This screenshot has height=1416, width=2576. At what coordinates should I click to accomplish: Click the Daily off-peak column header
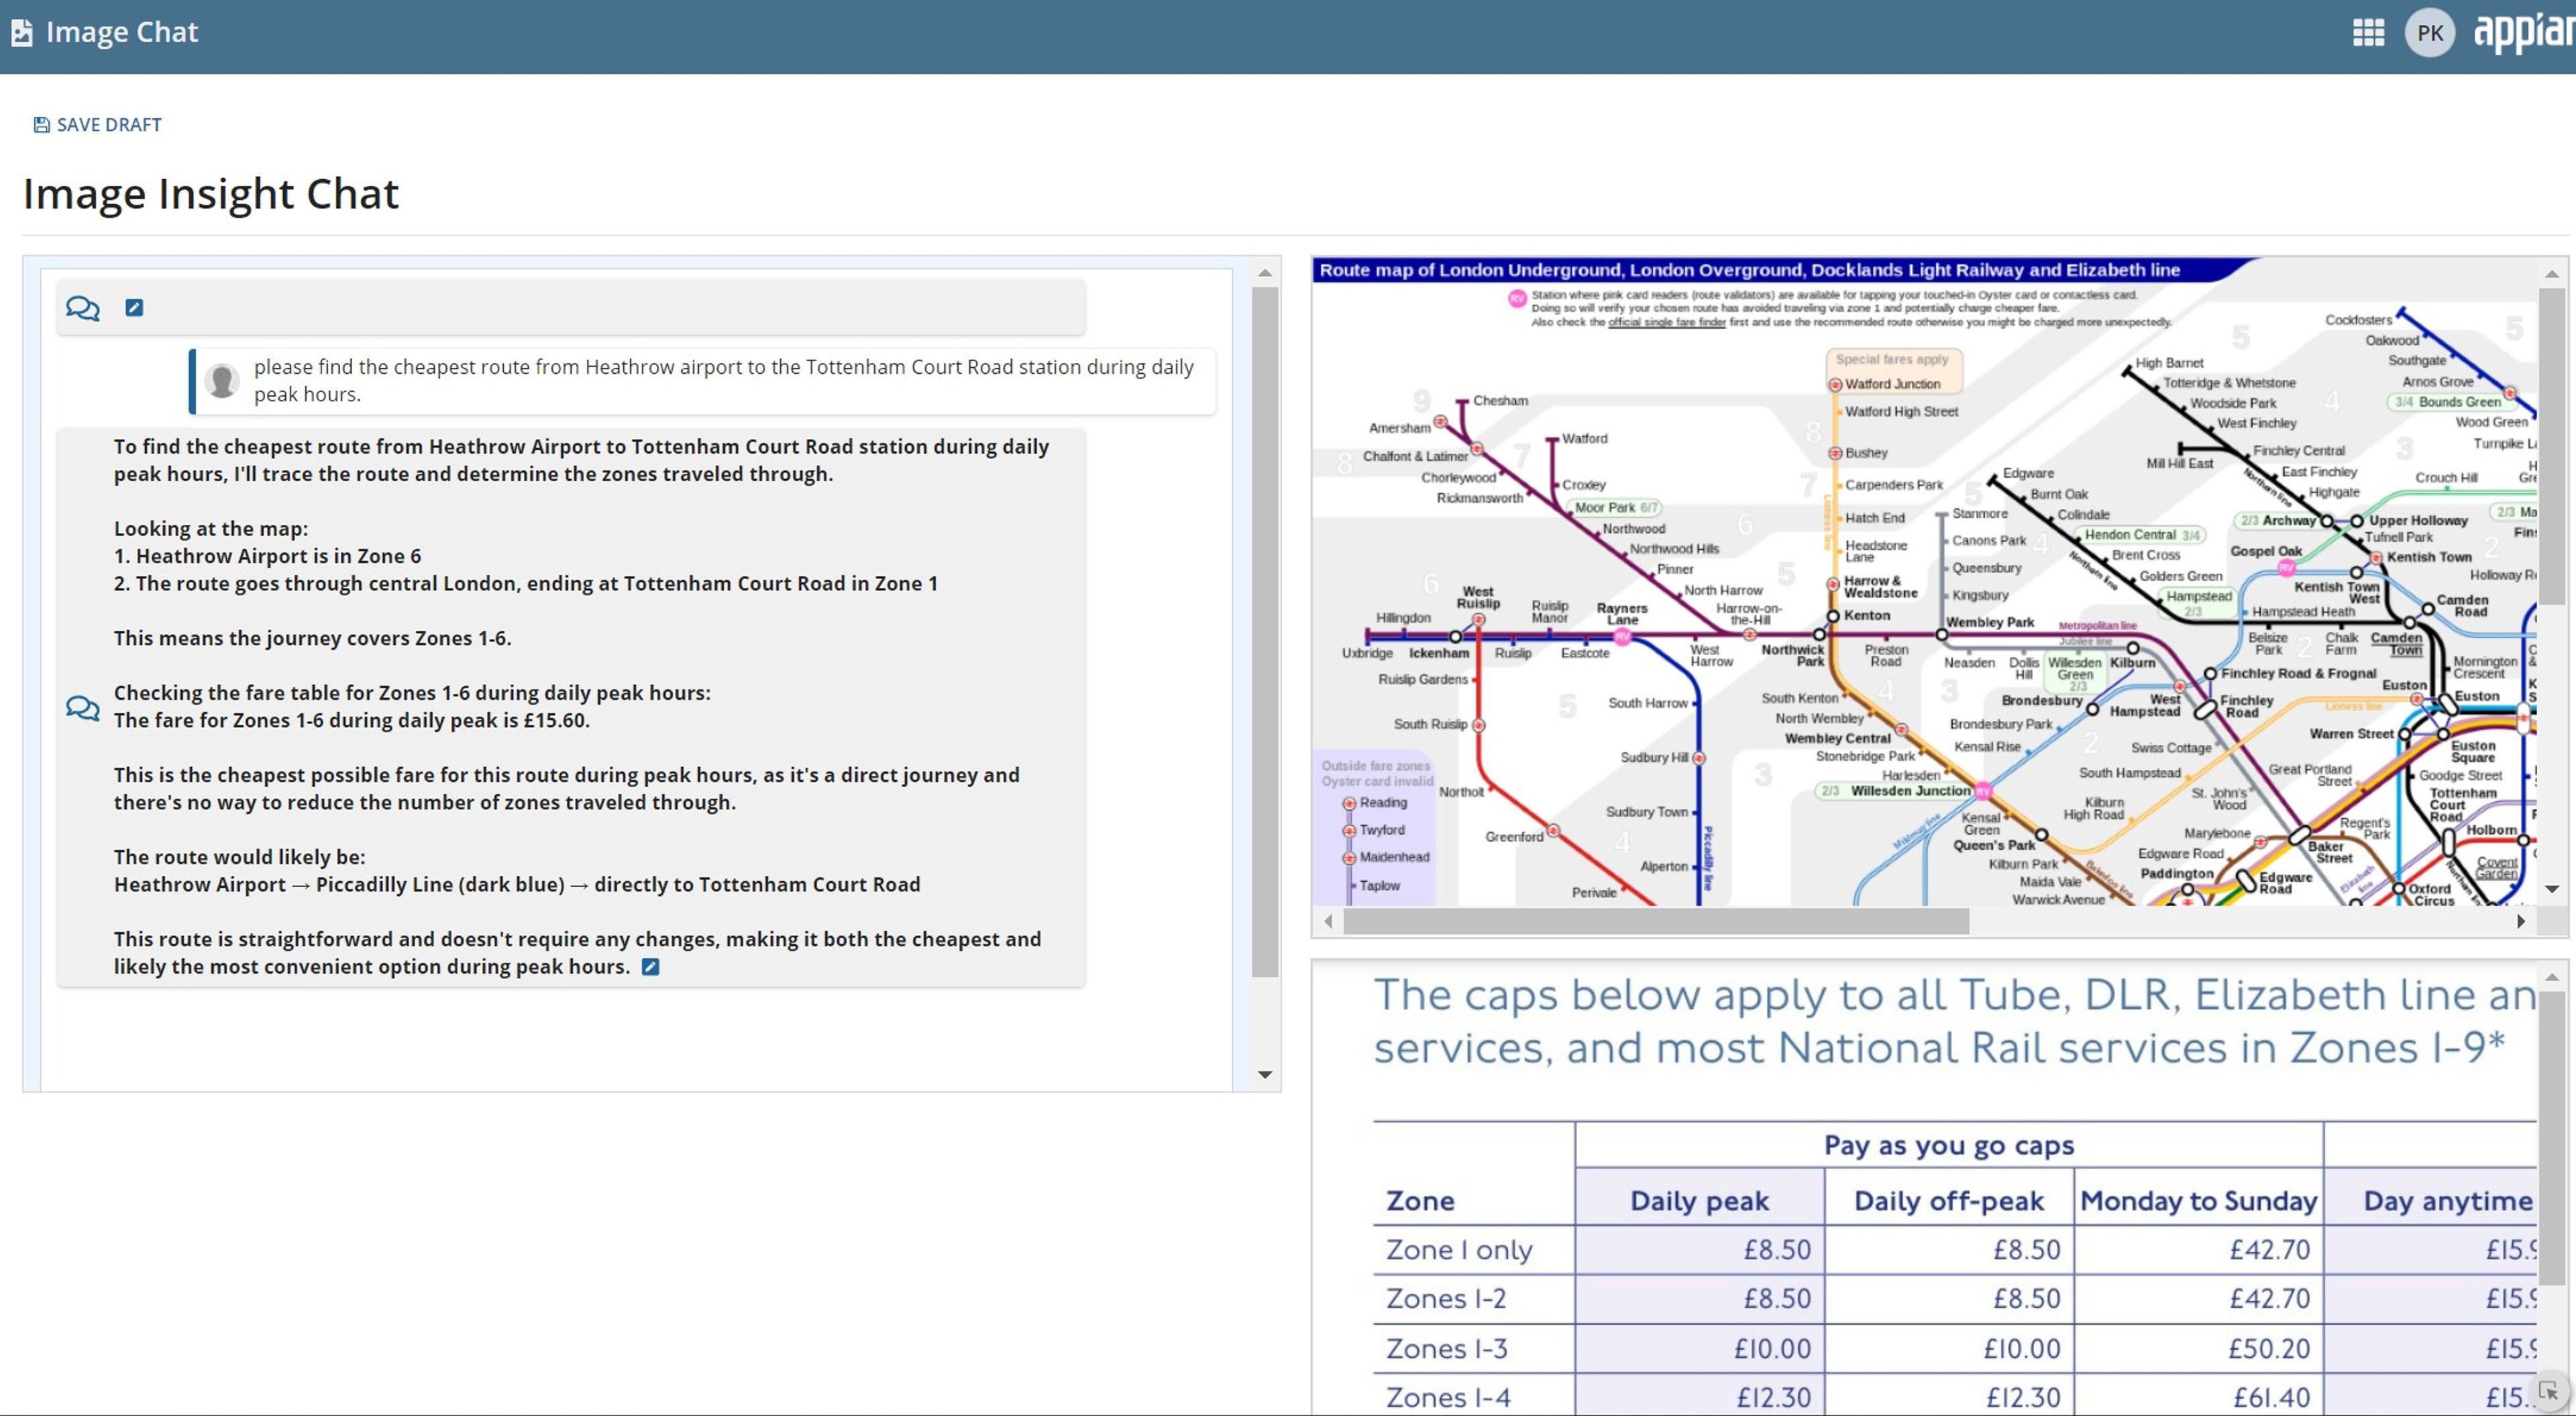point(1948,1201)
